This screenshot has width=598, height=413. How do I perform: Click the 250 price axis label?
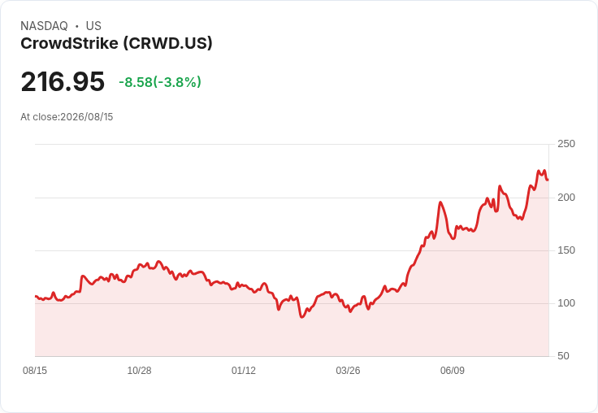coord(566,144)
